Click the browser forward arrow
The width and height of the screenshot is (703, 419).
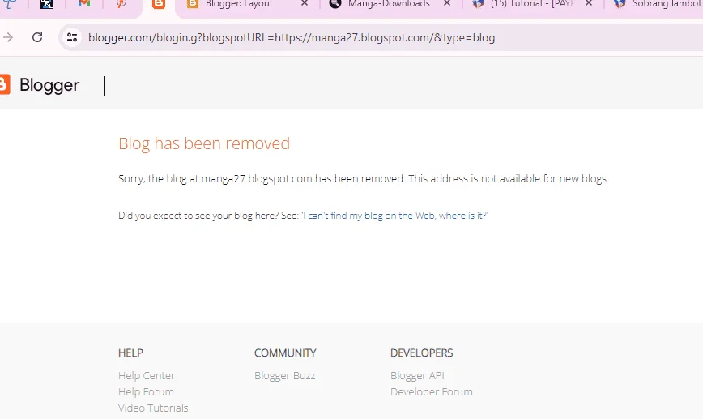[x=7, y=37]
